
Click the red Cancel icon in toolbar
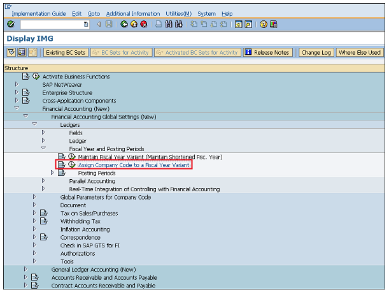[144, 24]
